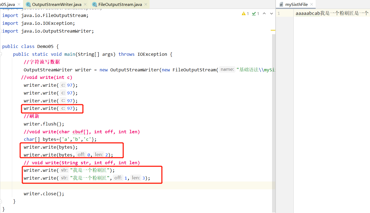Click the 'writer.close();' line
This screenshot has width=370, height=213.
(44, 194)
